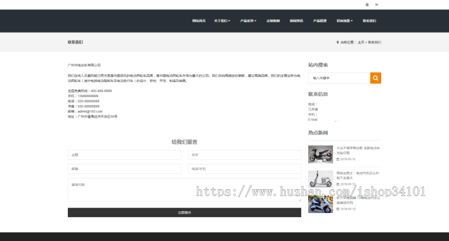Click the 主页 breadcrumb link
This screenshot has width=449, height=241.
361,42
